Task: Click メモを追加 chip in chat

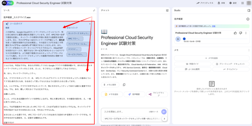Action: (x=112, y=94)
